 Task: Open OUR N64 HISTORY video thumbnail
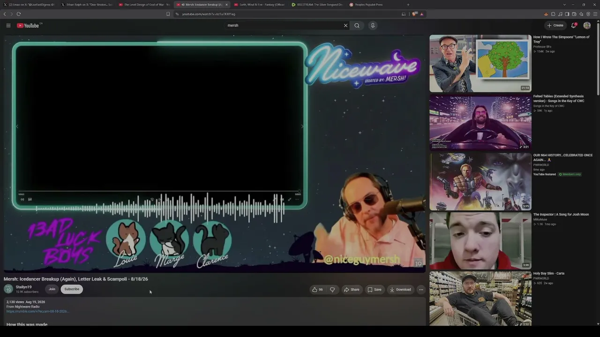[480, 182]
